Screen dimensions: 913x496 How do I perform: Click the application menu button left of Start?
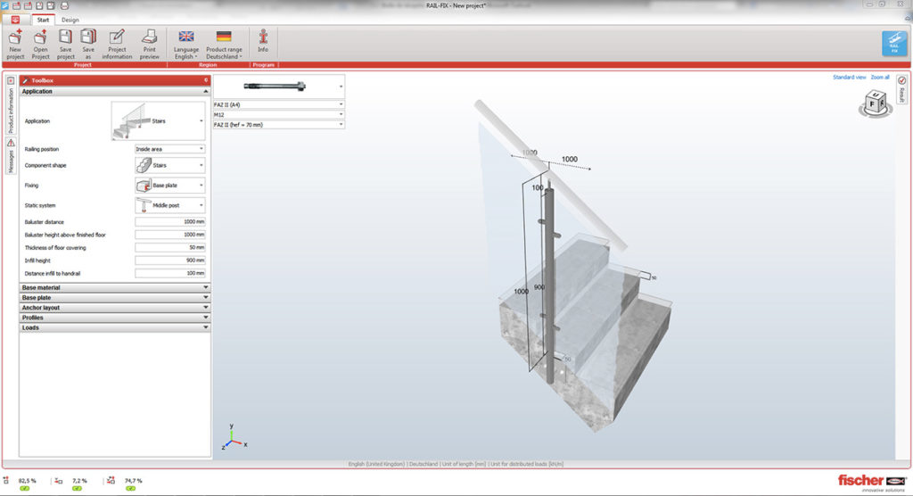pos(15,20)
